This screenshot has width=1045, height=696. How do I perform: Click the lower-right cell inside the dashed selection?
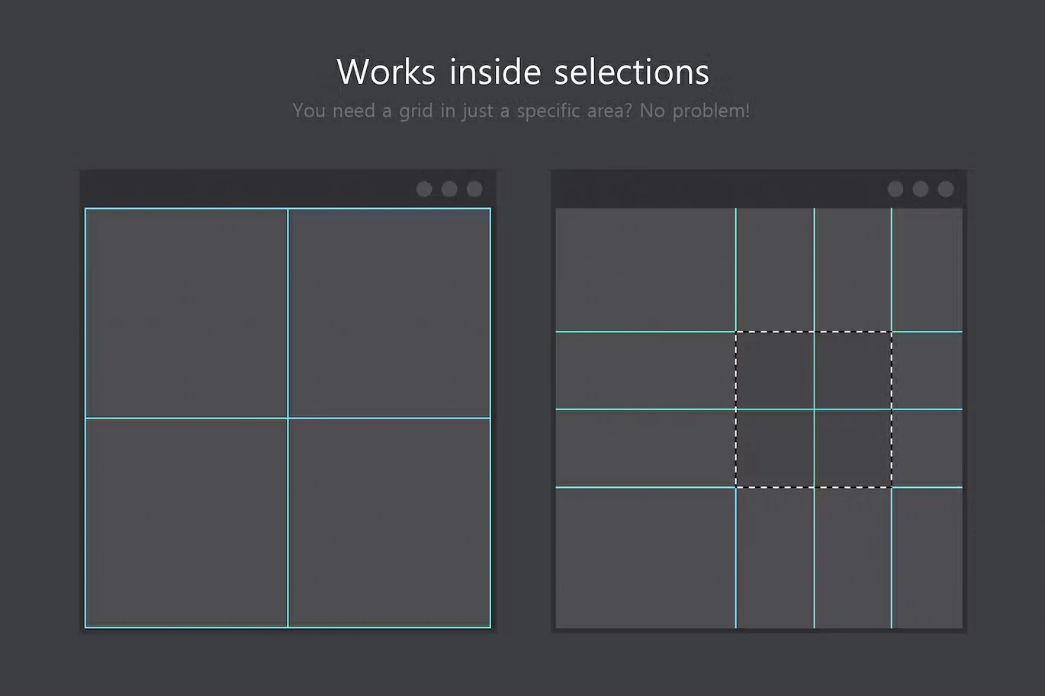[853, 448]
